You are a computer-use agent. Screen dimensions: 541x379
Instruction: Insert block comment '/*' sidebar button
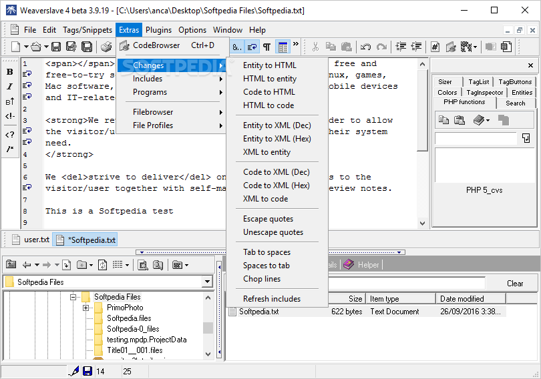click(x=9, y=149)
